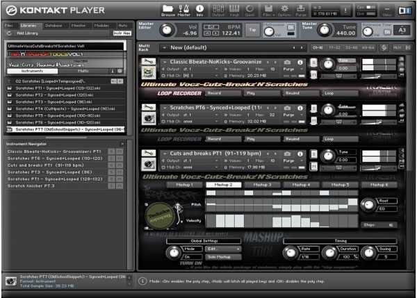Open the Options gear icon
Screen dimensions: 417x298
(x=284, y=9)
